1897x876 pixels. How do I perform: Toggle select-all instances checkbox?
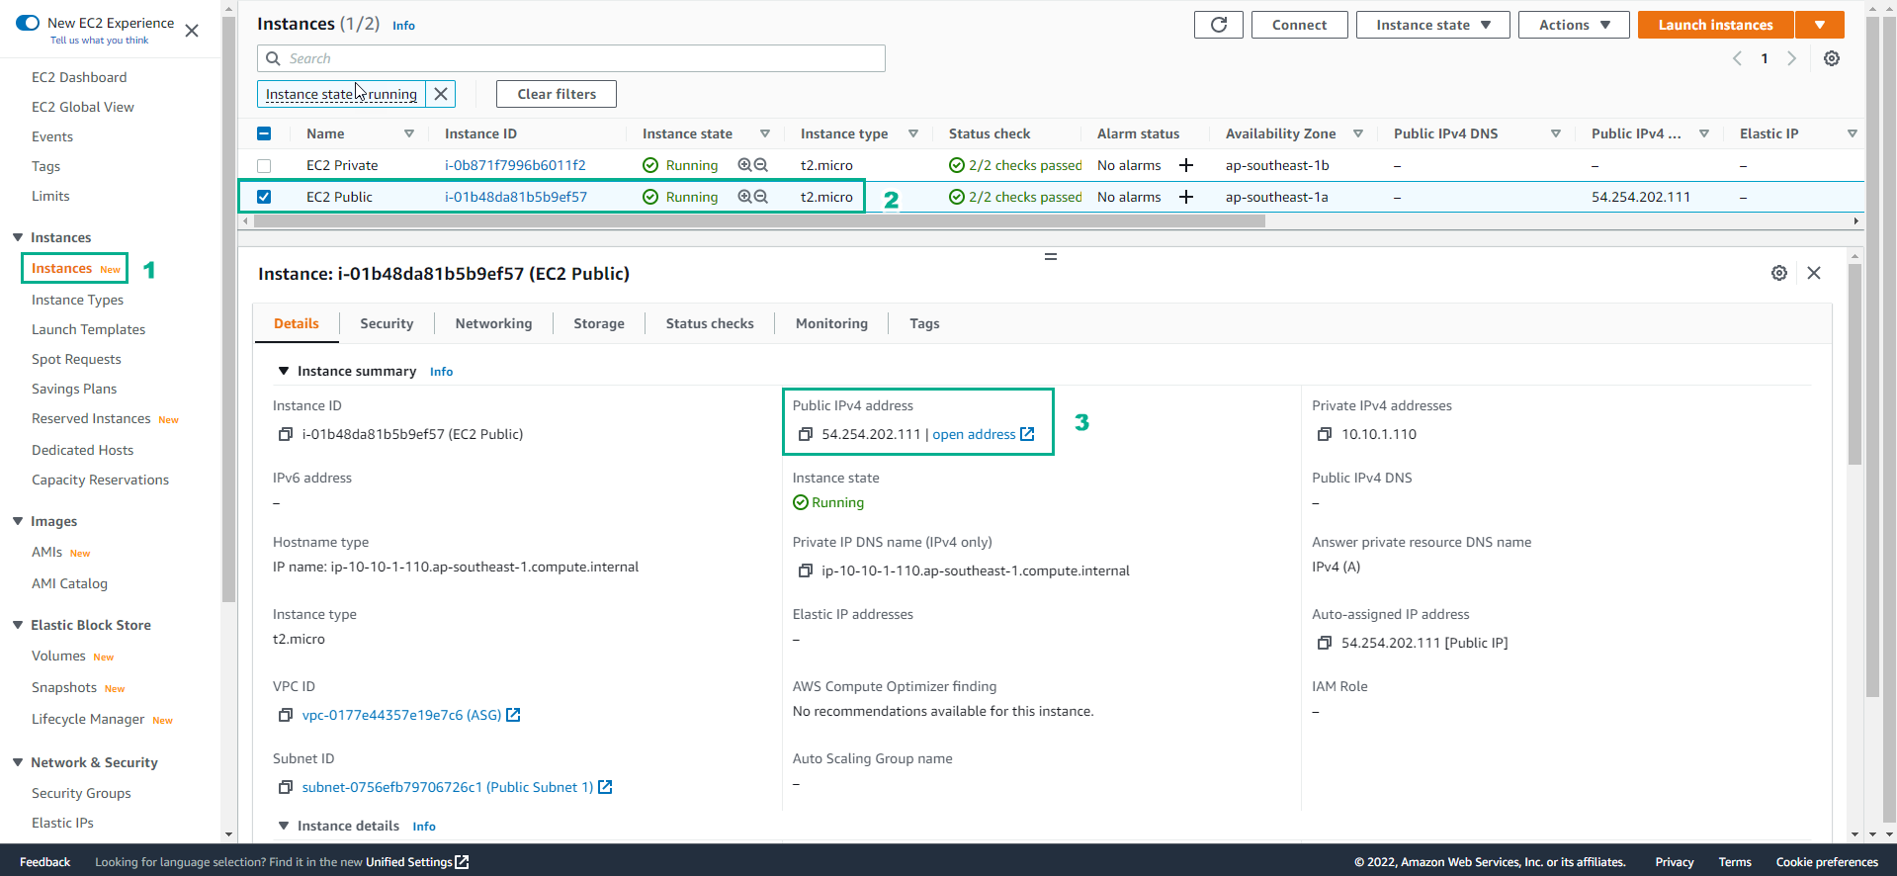[x=264, y=133]
